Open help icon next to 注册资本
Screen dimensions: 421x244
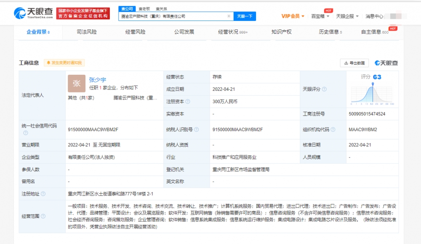[x=188, y=102]
